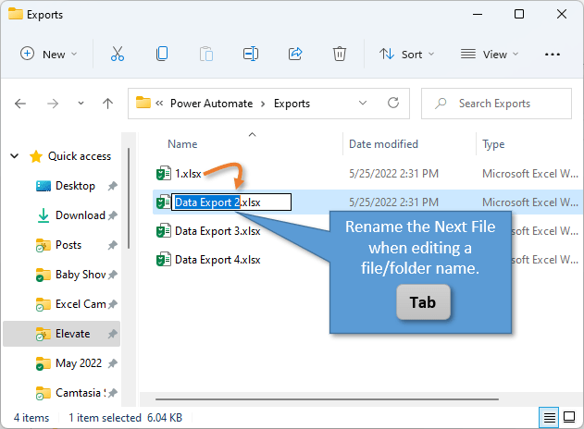Open the New dropdown menu
The height and width of the screenshot is (429, 584).
click(x=50, y=55)
